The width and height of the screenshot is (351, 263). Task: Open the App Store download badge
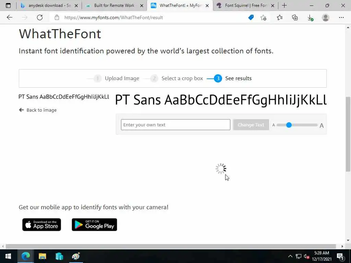41,225
